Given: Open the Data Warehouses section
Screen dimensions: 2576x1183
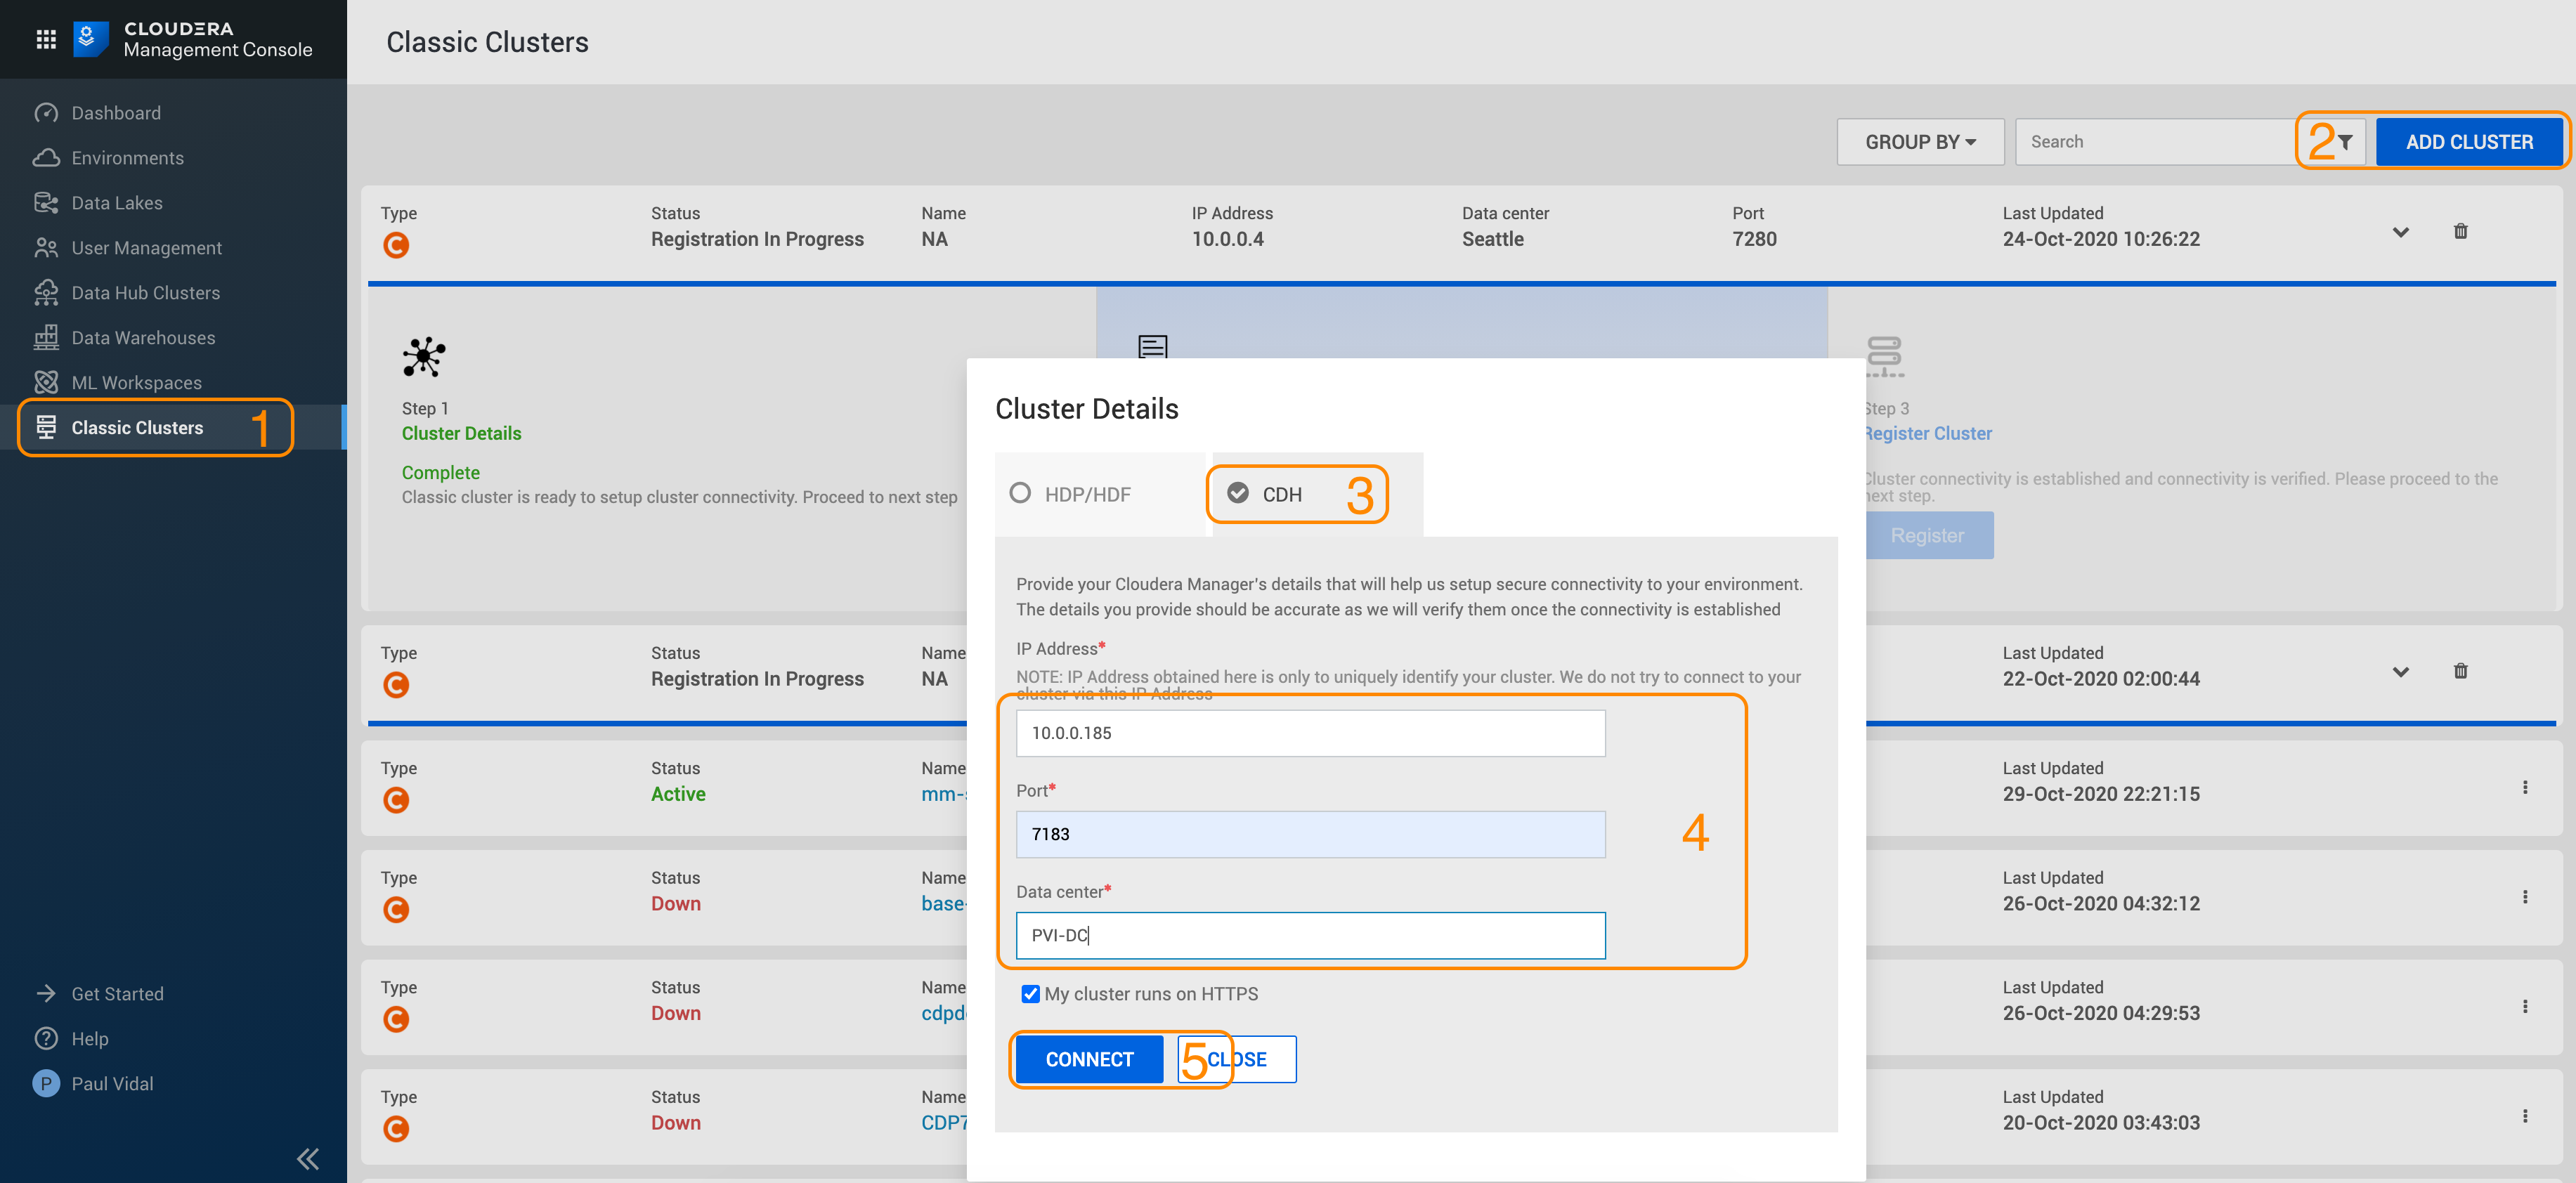Looking at the screenshot, I should coord(143,337).
